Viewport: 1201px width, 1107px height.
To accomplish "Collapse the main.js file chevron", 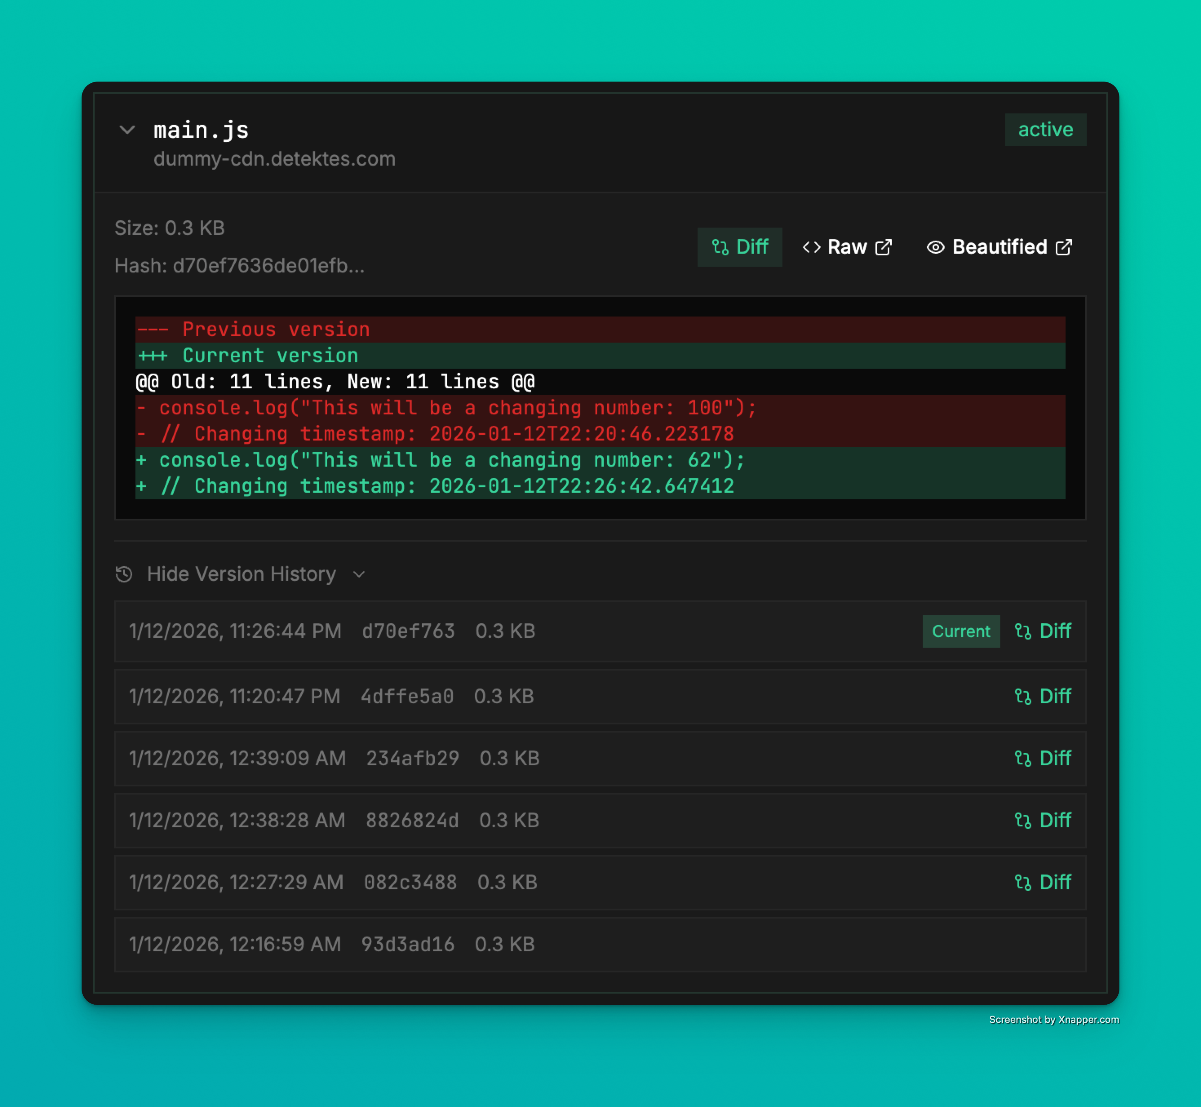I will (x=127, y=129).
